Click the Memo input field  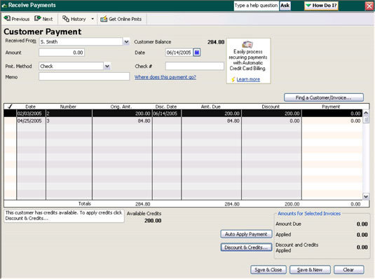click(84, 76)
